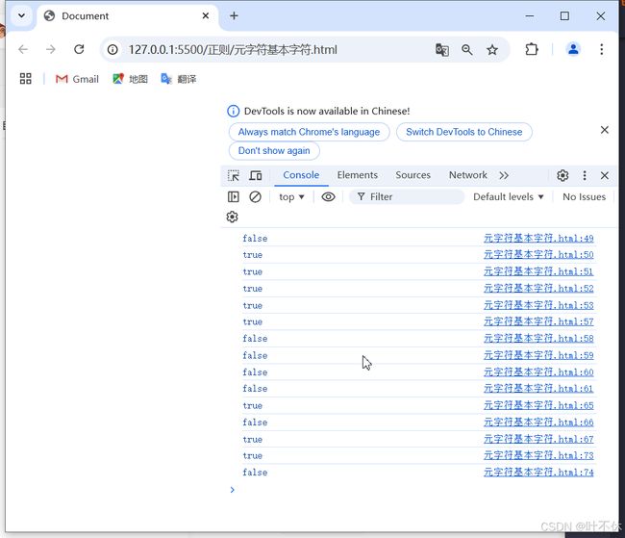Minimize the Chrome window

tap(530, 16)
